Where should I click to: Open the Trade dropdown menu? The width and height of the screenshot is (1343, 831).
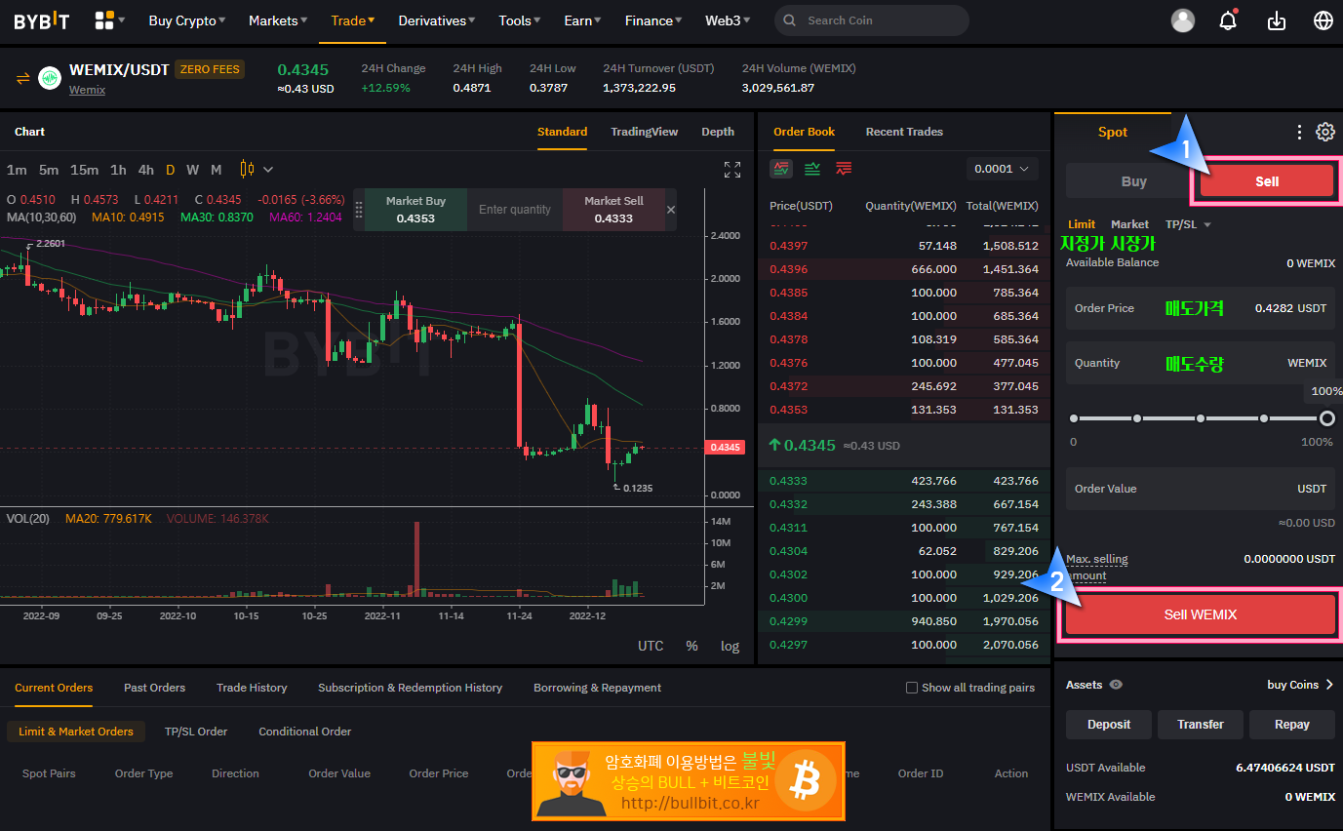tap(352, 20)
